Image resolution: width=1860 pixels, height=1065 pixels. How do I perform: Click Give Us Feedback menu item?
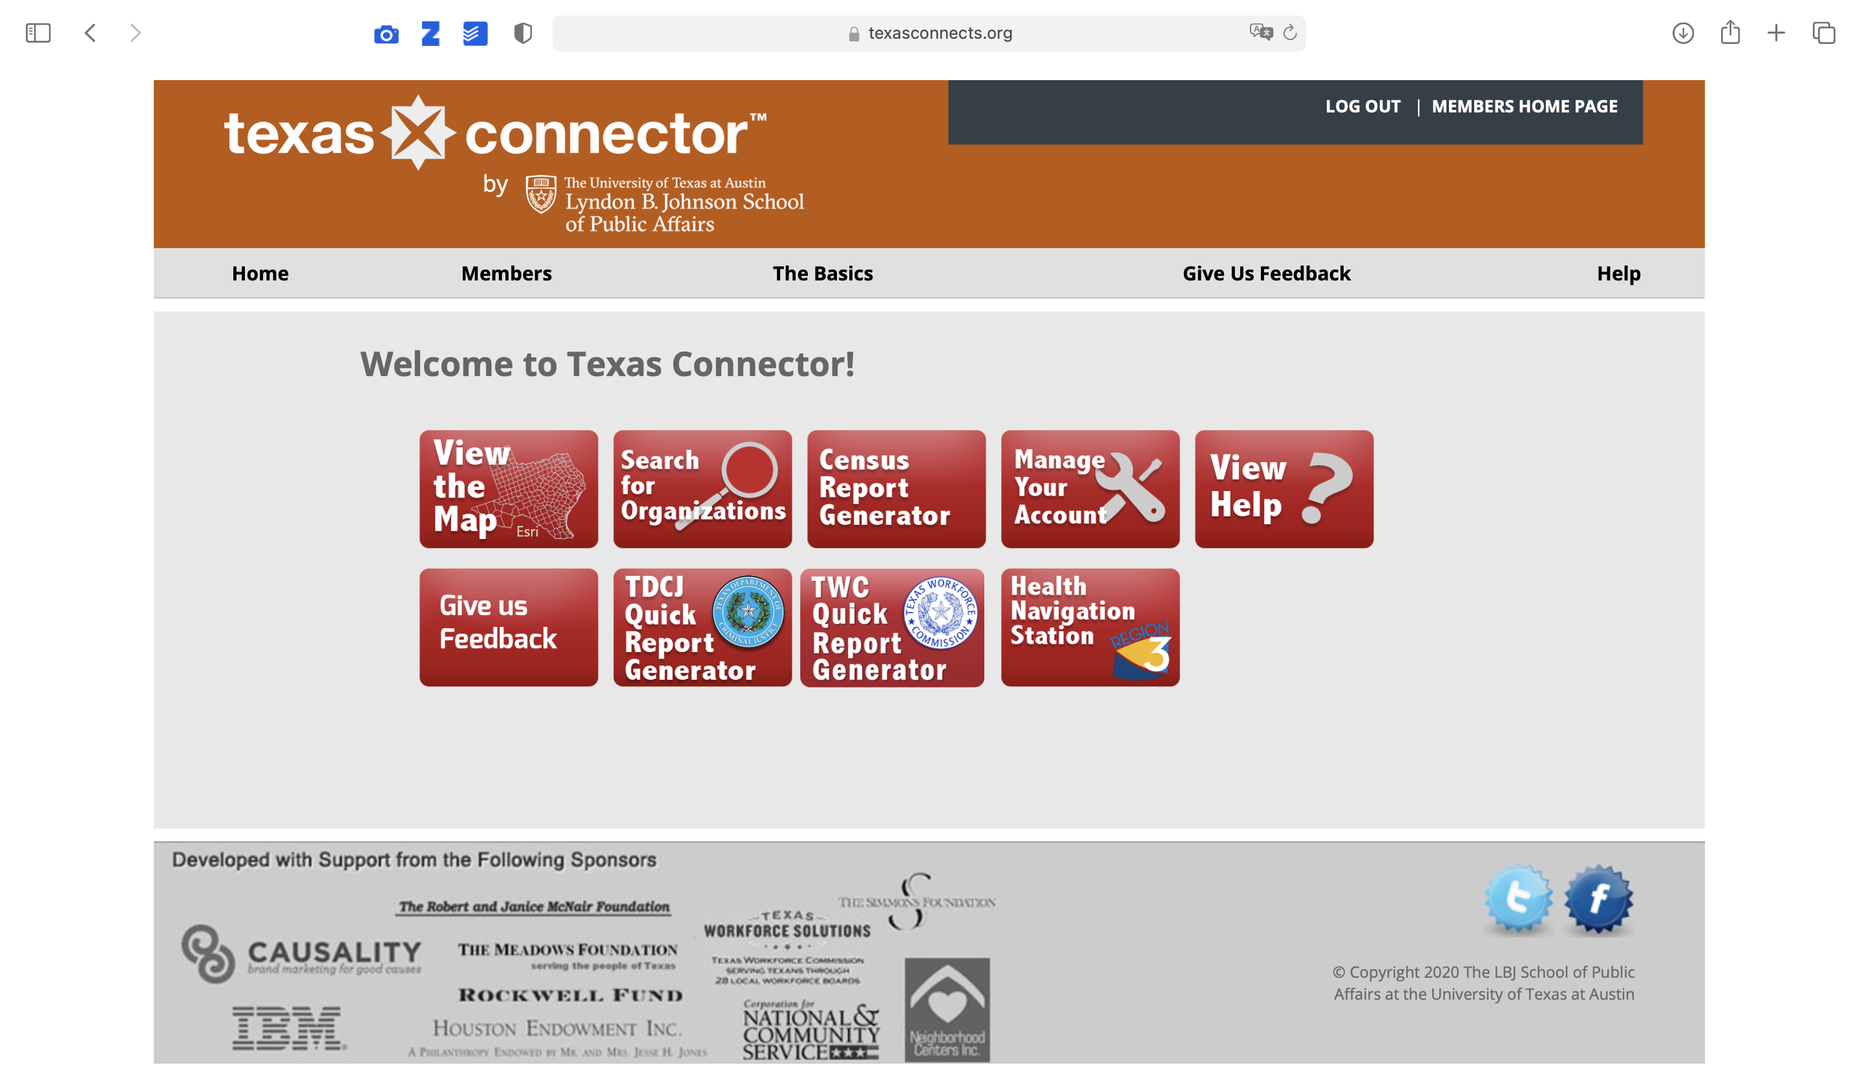click(x=1267, y=273)
